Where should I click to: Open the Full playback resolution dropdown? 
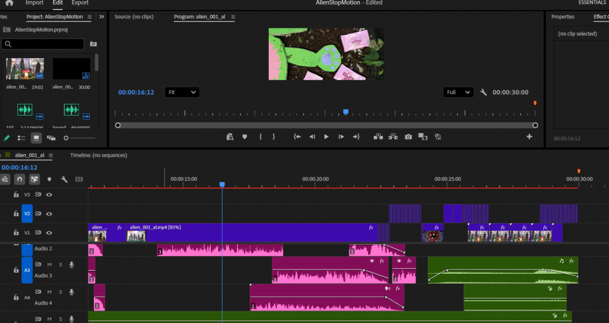point(459,92)
